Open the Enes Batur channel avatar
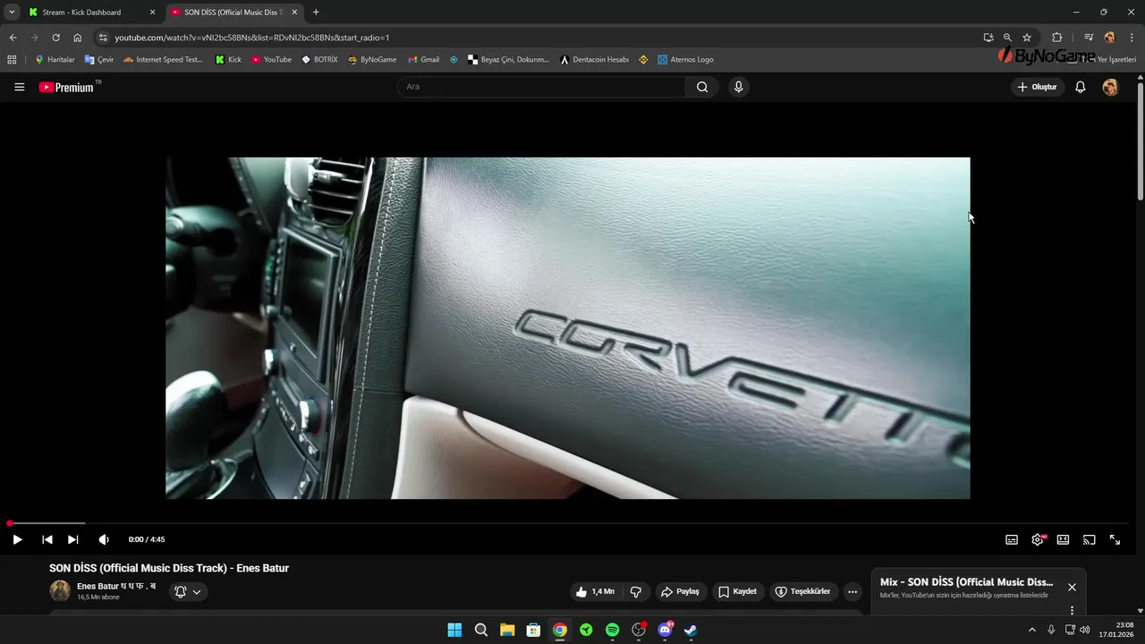The image size is (1145, 644). pos(60,590)
